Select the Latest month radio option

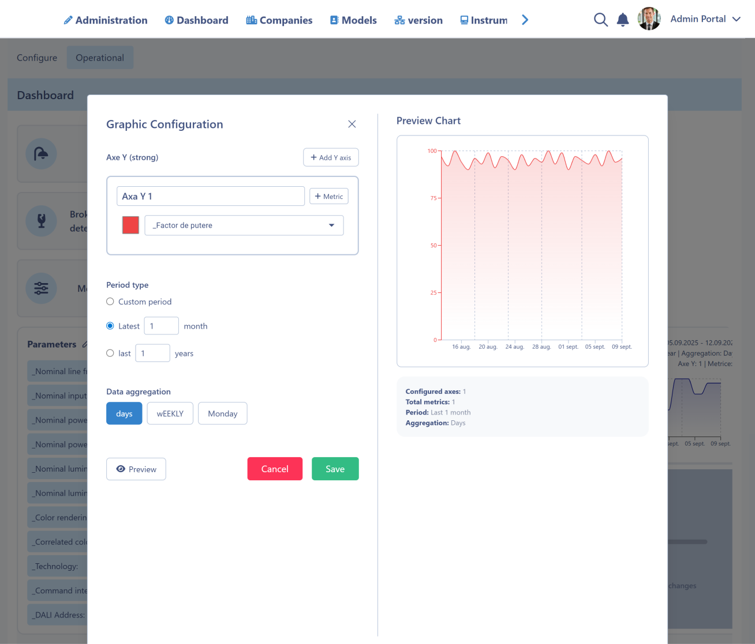[110, 326]
